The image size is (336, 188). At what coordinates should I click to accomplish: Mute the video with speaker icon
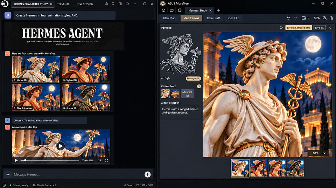click(x=99, y=160)
